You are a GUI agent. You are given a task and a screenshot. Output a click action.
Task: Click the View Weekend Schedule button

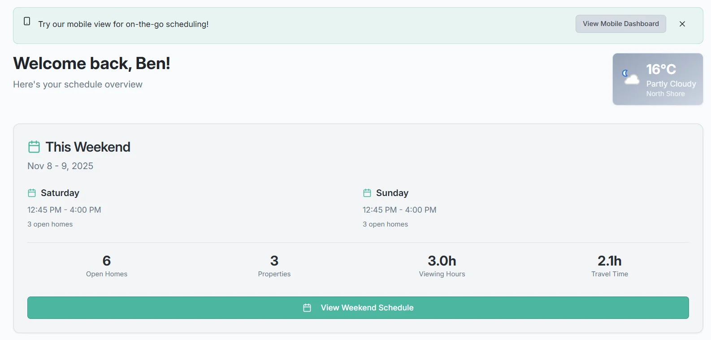357,308
